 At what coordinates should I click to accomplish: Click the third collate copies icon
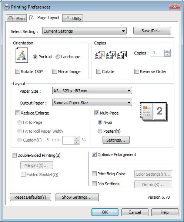122,55
